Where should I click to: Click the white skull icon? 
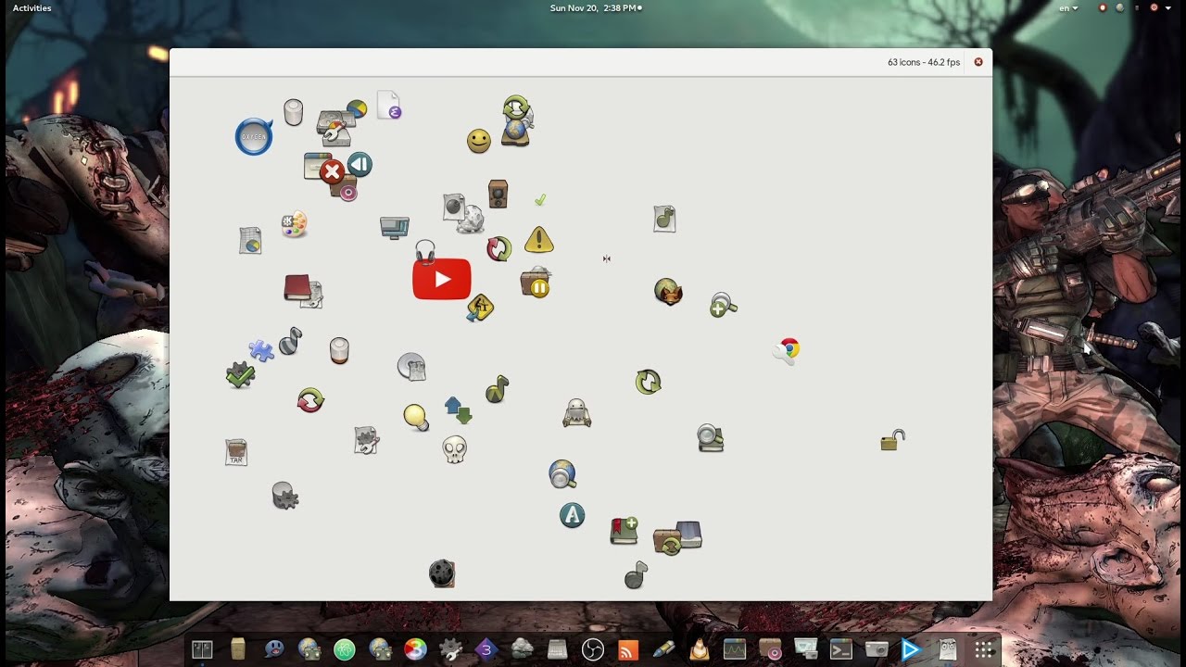pos(454,449)
